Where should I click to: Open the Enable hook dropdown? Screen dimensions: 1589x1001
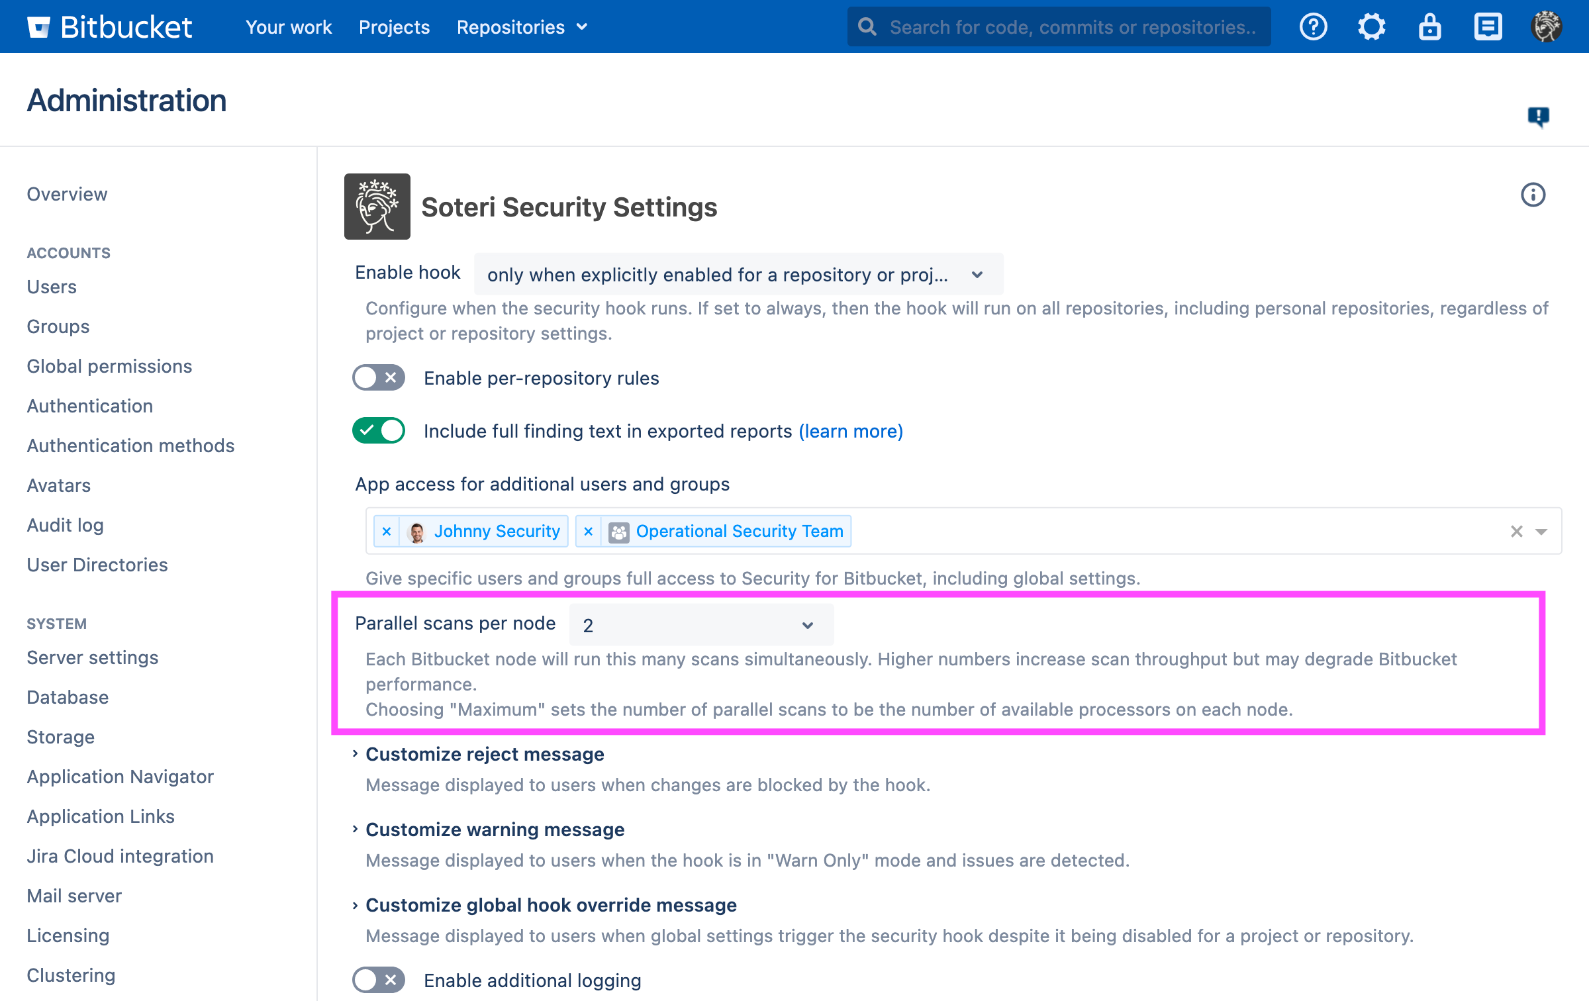click(738, 275)
